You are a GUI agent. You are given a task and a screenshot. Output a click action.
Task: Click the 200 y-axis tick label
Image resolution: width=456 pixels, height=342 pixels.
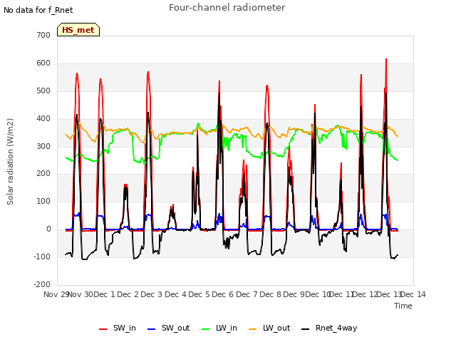43,174
